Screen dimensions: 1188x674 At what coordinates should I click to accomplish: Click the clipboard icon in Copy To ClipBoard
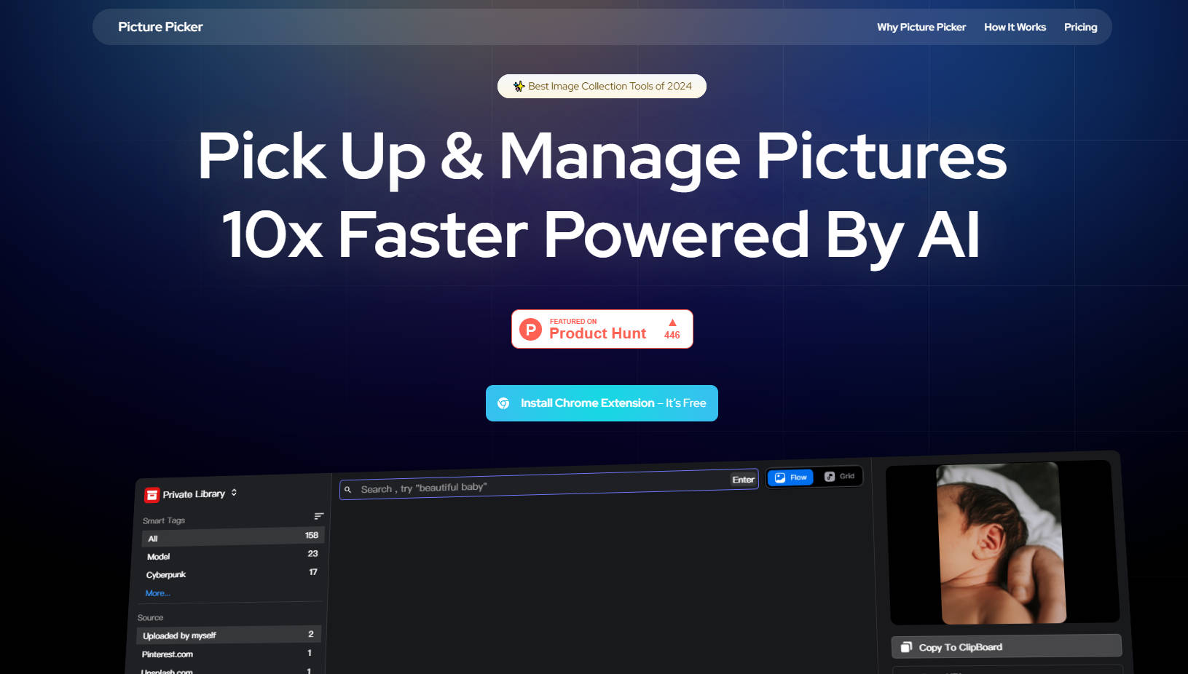pyautogui.click(x=908, y=646)
